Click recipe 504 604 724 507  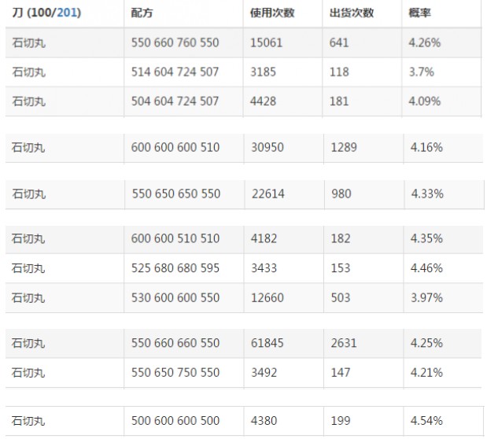click(175, 101)
